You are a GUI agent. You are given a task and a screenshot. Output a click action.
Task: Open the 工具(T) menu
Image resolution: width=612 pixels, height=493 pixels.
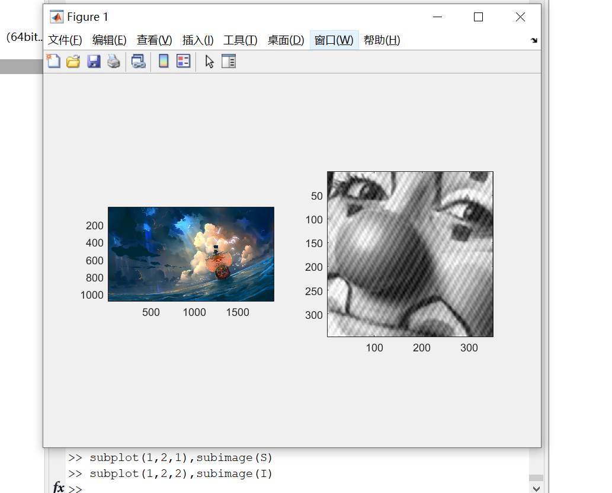240,40
